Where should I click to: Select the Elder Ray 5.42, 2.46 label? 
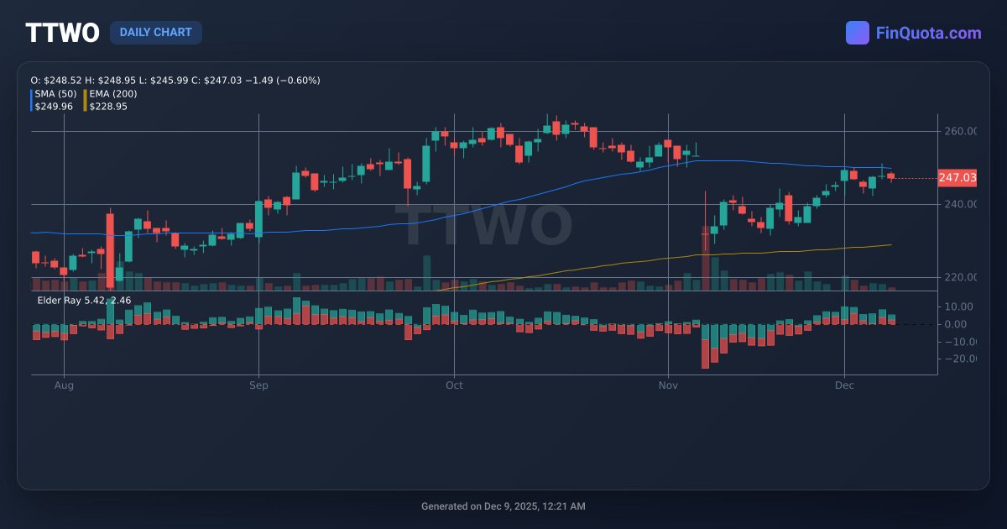click(x=84, y=299)
